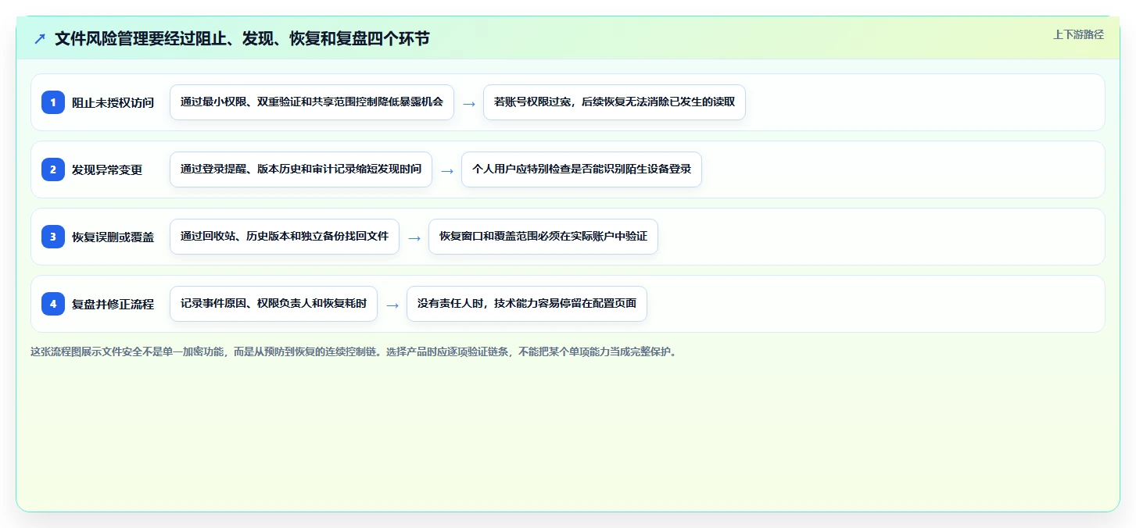Click the 记录事件原因、权限负责人和恢复耗时 box
Screen dimensions: 1136x528
(274, 304)
